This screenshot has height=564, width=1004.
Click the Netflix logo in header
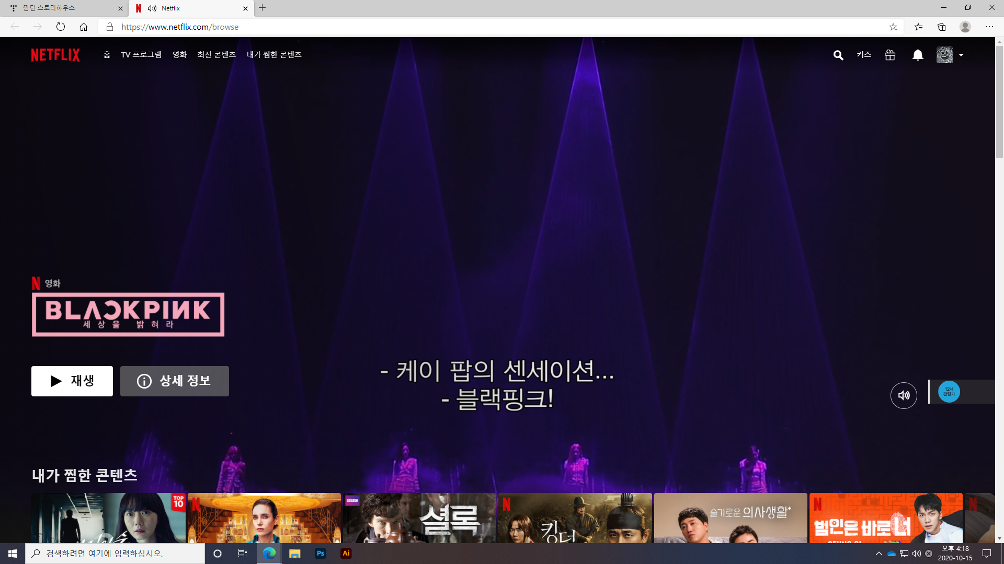click(55, 55)
